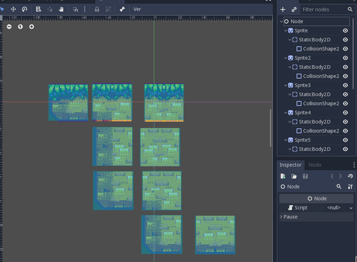The image size is (357, 262).
Task: Add a new node with the plus icon
Action: 283,9
